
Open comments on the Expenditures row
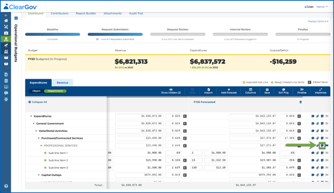coord(313,116)
